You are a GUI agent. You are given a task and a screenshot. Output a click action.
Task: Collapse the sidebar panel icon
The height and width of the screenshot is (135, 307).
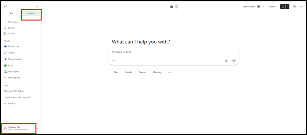point(5,6)
